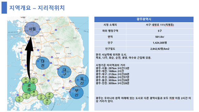Select the 지역개요 – 지리적위치 slide title
This screenshot has width=199, height=112.
pyautogui.click(x=37, y=8)
